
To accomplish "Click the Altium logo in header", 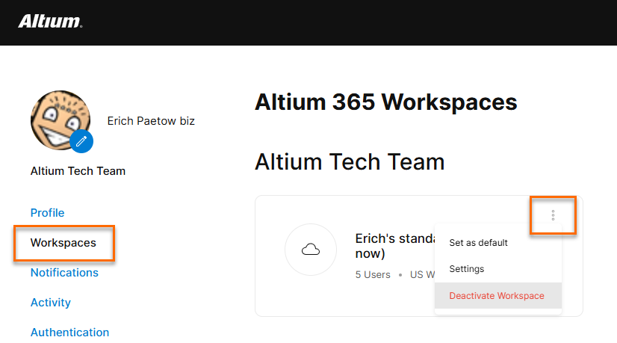I will tap(49, 21).
